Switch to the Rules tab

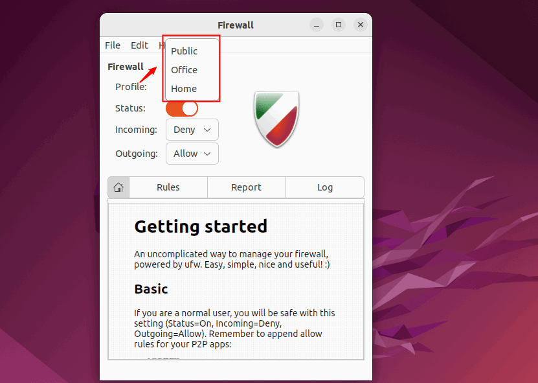pos(168,187)
